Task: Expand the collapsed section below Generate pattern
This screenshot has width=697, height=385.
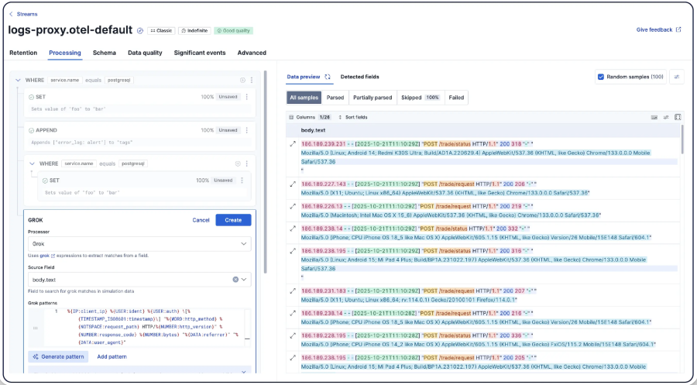Action: point(244,372)
